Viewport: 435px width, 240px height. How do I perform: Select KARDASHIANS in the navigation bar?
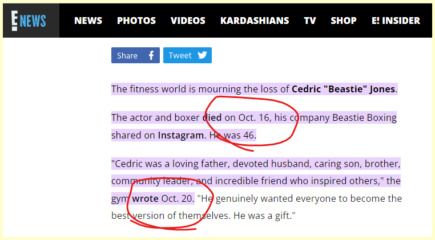coord(255,21)
